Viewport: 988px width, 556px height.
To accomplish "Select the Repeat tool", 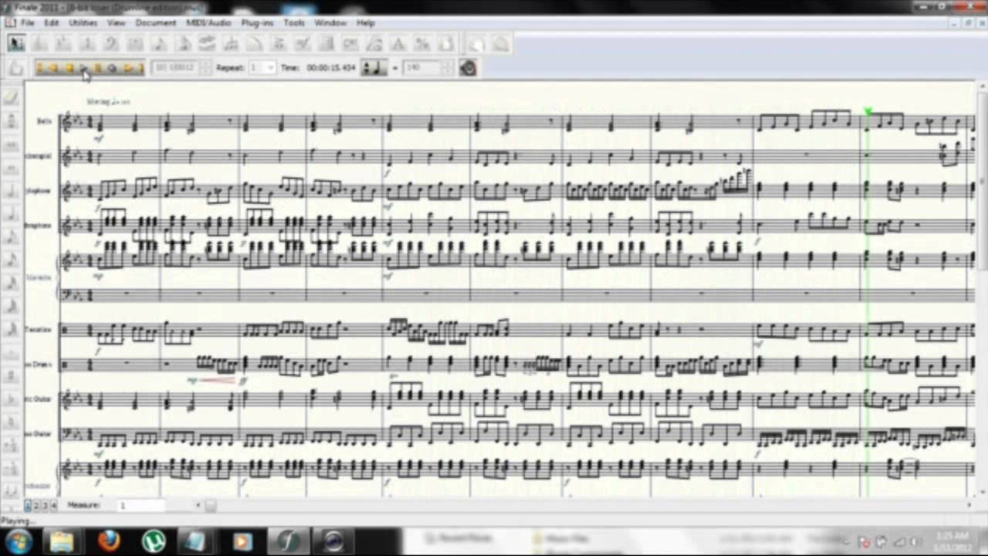I will click(327, 44).
